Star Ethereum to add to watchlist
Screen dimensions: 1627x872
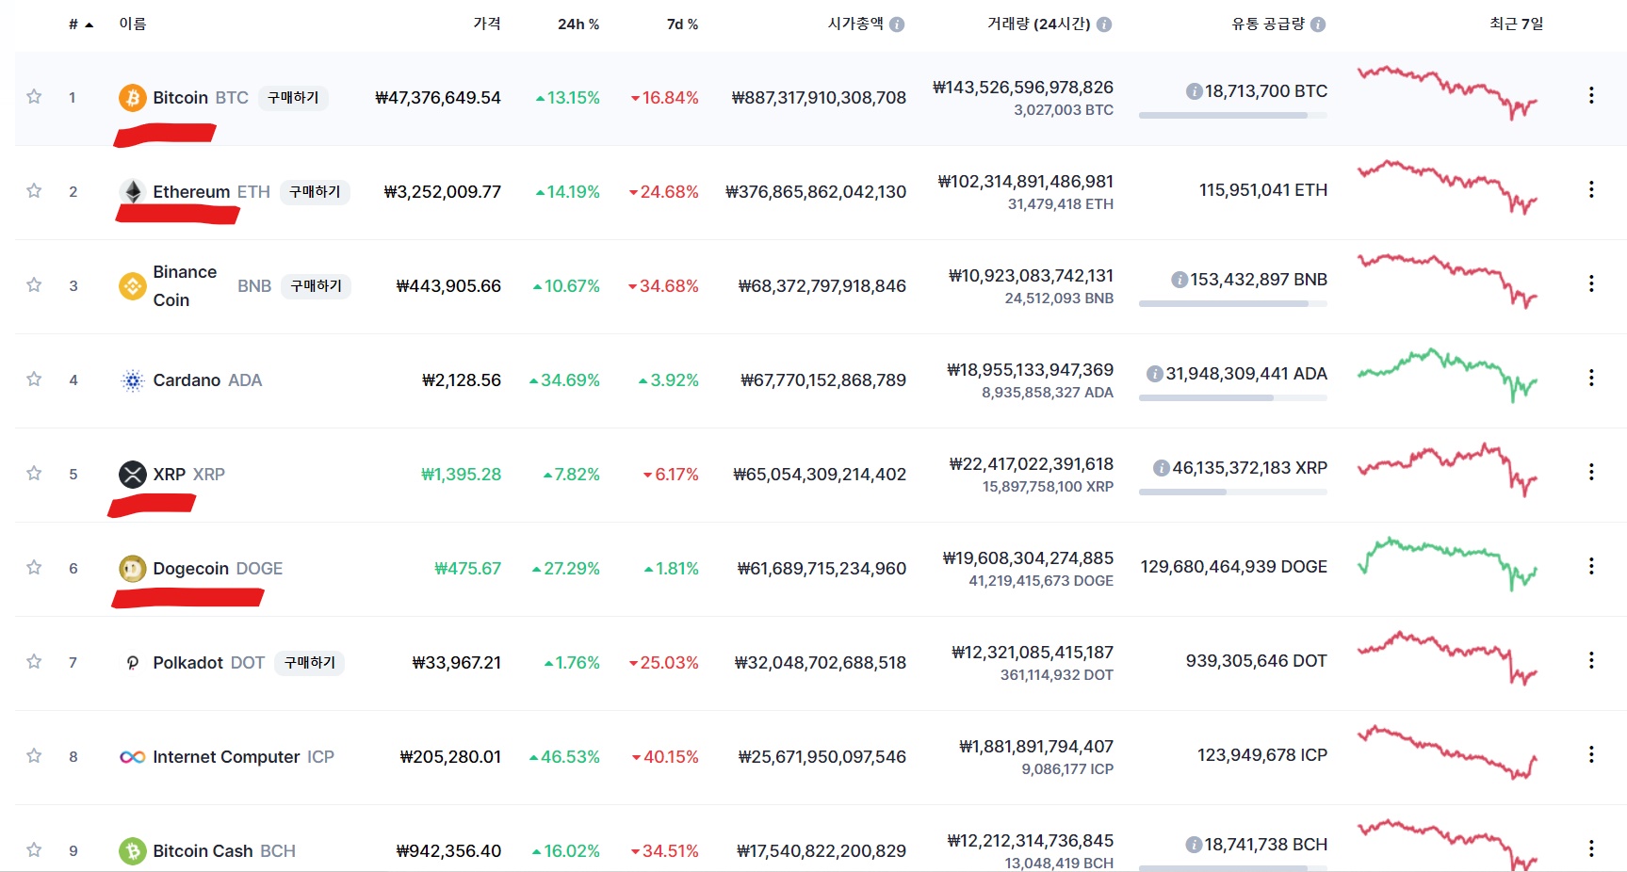(34, 191)
